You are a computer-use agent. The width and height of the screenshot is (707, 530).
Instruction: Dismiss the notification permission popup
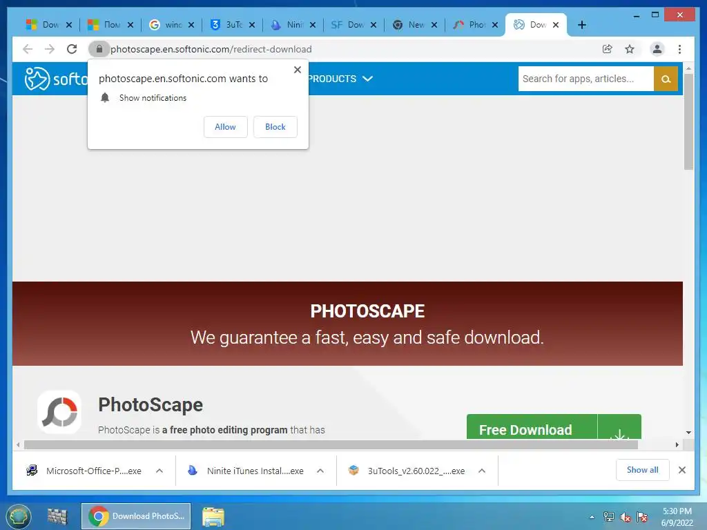297,70
